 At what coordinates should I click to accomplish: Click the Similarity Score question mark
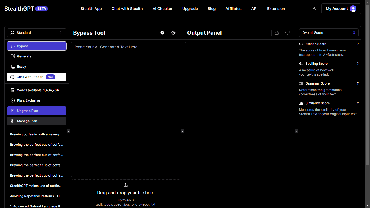tap(358, 103)
